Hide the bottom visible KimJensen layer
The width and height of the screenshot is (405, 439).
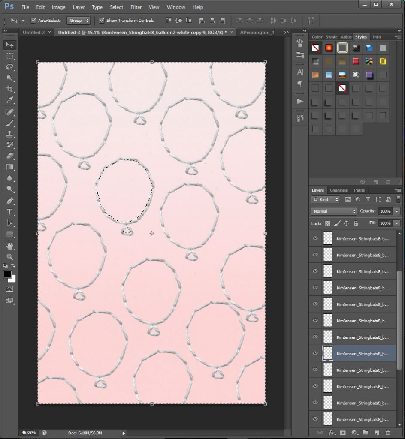pyautogui.click(x=315, y=419)
